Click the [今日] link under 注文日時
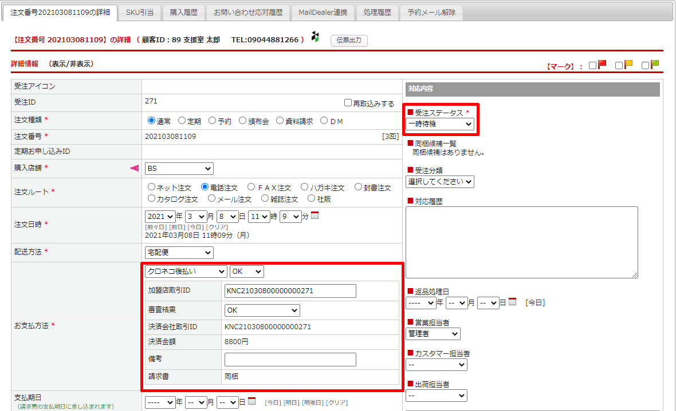 (x=195, y=227)
